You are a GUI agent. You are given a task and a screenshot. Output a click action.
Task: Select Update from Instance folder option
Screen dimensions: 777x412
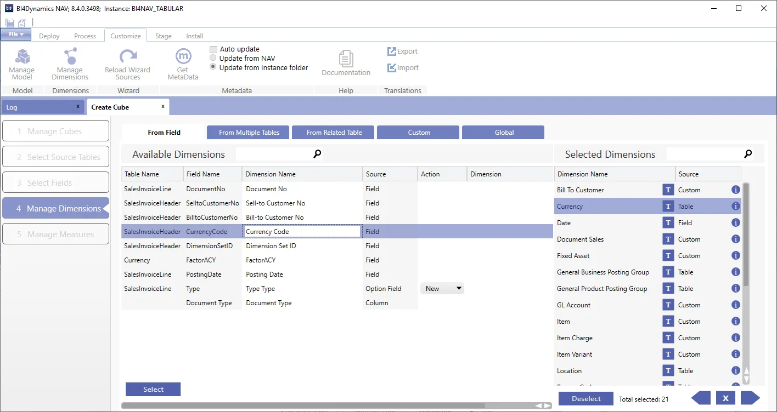click(213, 67)
